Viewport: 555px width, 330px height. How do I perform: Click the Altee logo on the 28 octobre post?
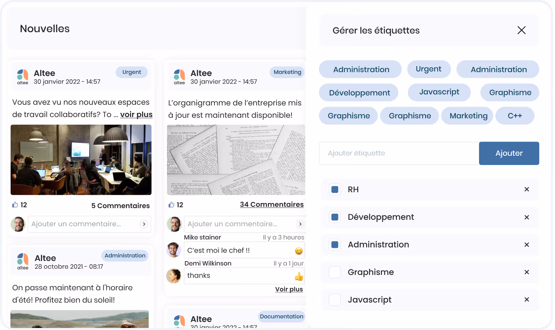tap(23, 262)
